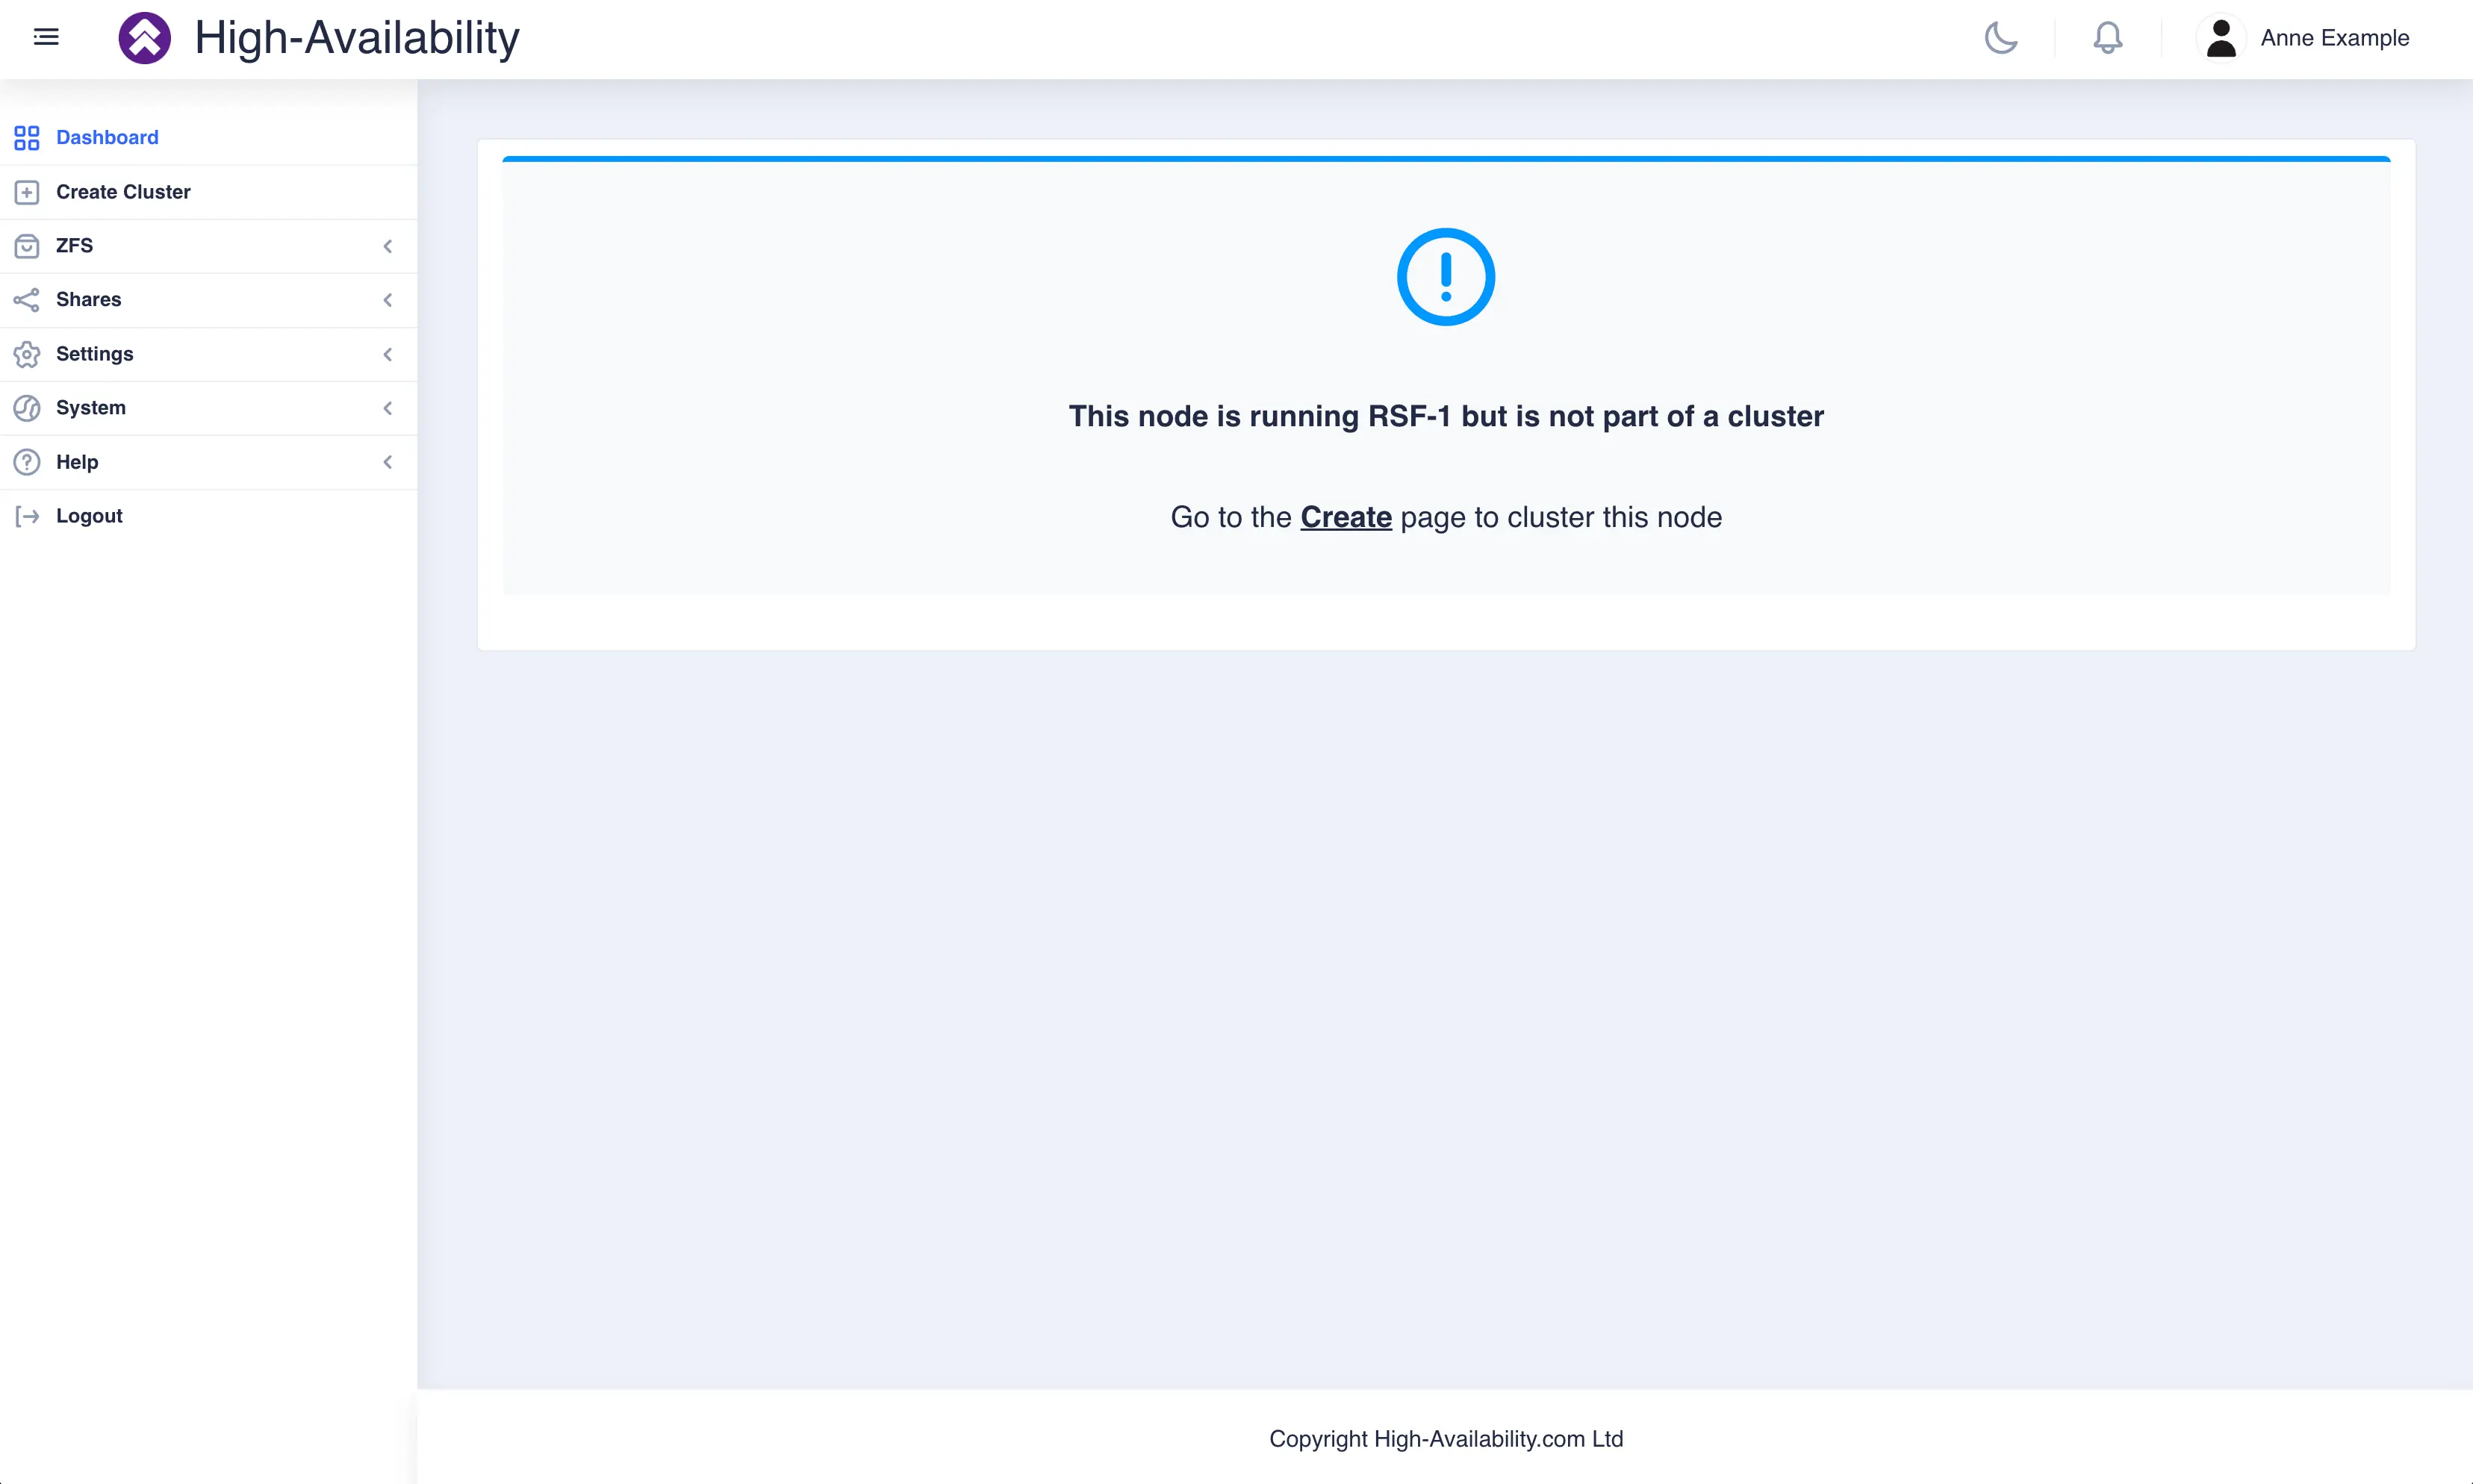Viewport: 2473px width, 1484px height.
Task: Expand the System section
Action: pos(388,407)
